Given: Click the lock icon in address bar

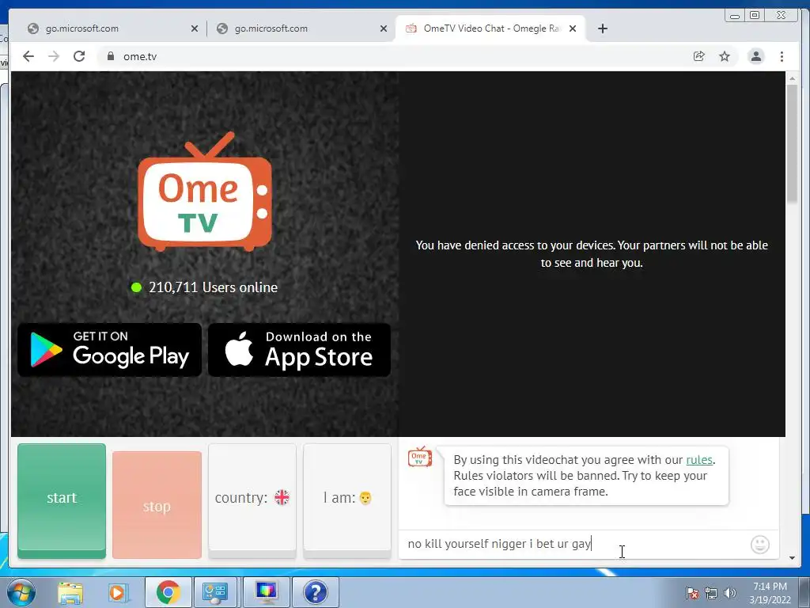Looking at the screenshot, I should (x=111, y=56).
